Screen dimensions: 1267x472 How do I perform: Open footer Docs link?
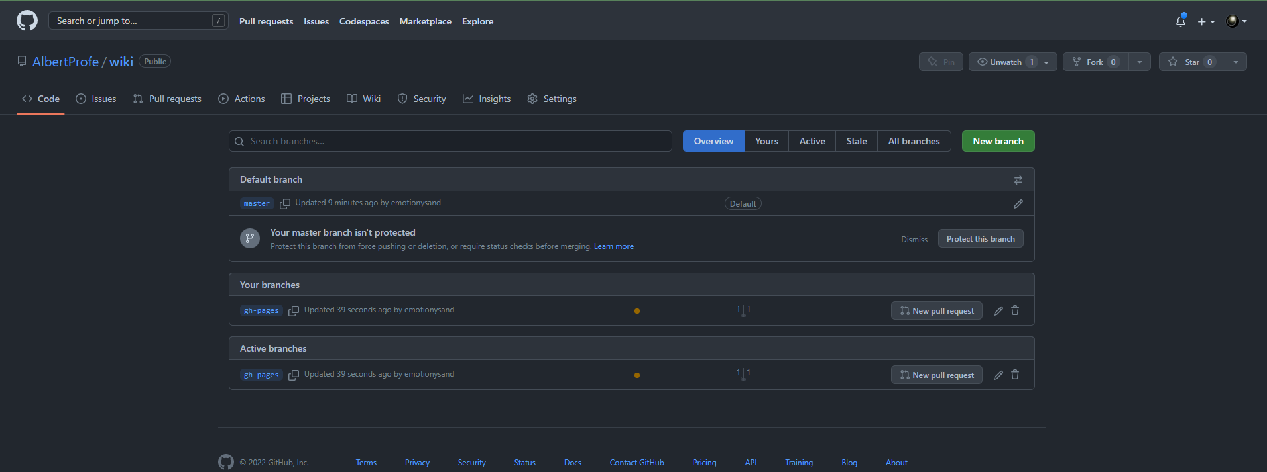[573, 463]
